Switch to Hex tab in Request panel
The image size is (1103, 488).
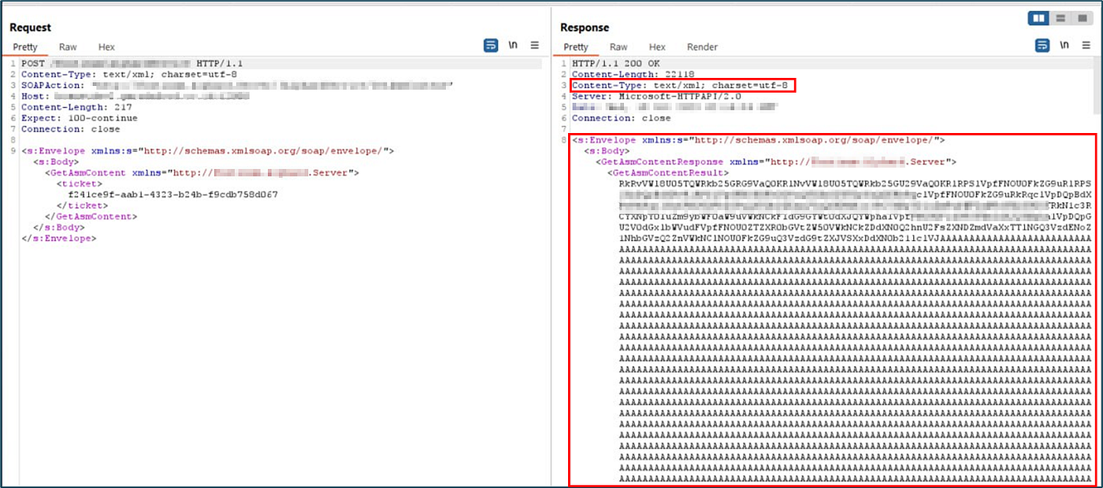coord(106,47)
